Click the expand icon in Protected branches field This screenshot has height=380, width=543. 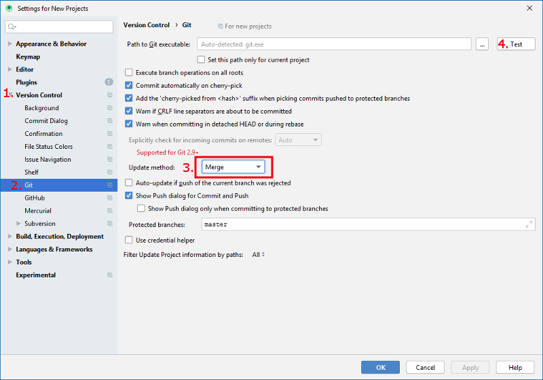point(529,224)
